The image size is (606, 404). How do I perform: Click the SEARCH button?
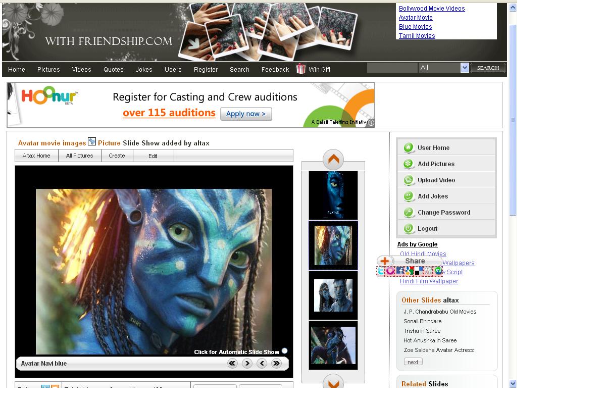tap(488, 68)
